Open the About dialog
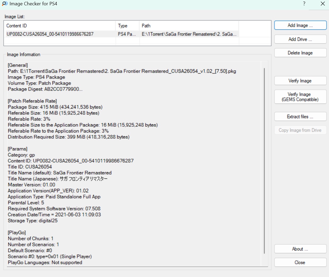This screenshot has width=329, height=277. point(300,249)
